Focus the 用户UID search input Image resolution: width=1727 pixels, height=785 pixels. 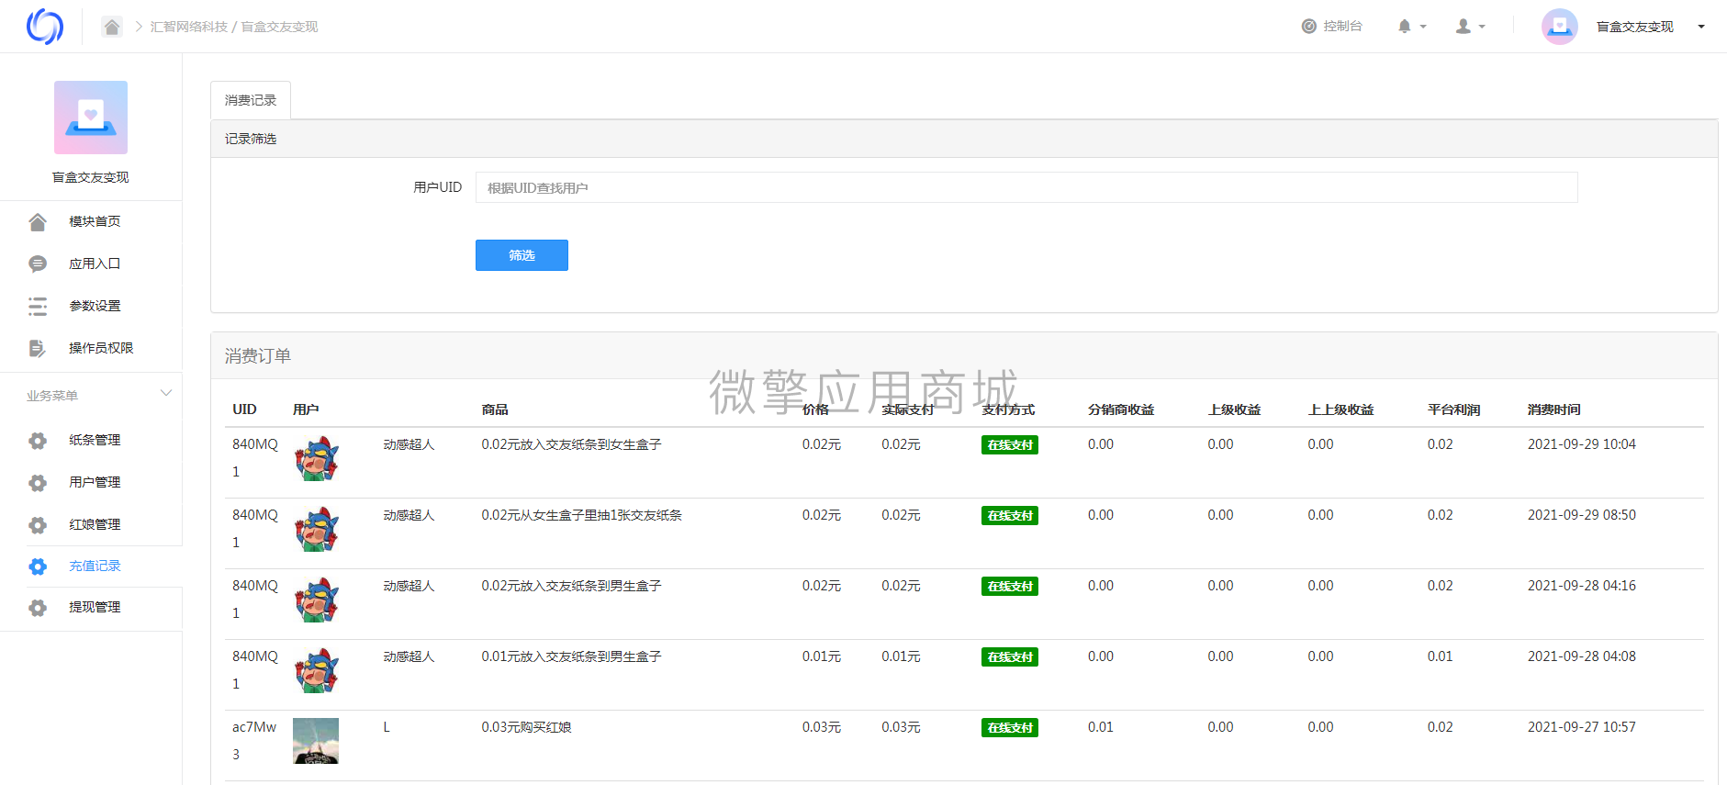tap(1026, 187)
